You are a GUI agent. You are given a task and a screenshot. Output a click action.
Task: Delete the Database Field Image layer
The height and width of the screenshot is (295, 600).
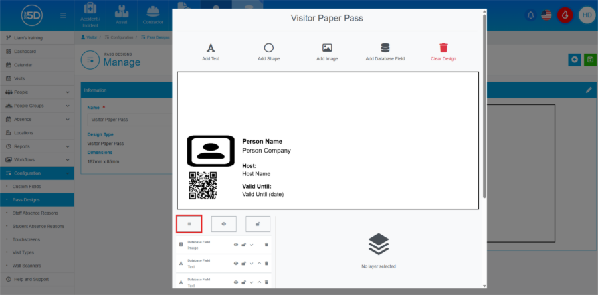[266, 245]
